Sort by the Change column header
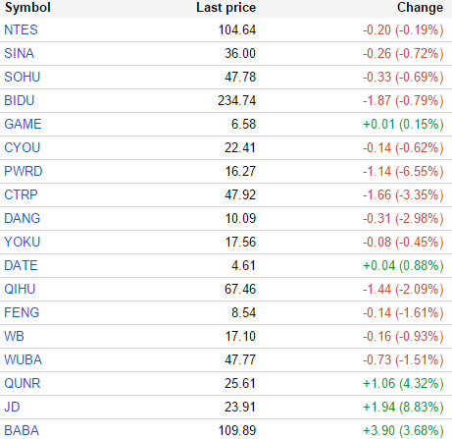 (420, 8)
